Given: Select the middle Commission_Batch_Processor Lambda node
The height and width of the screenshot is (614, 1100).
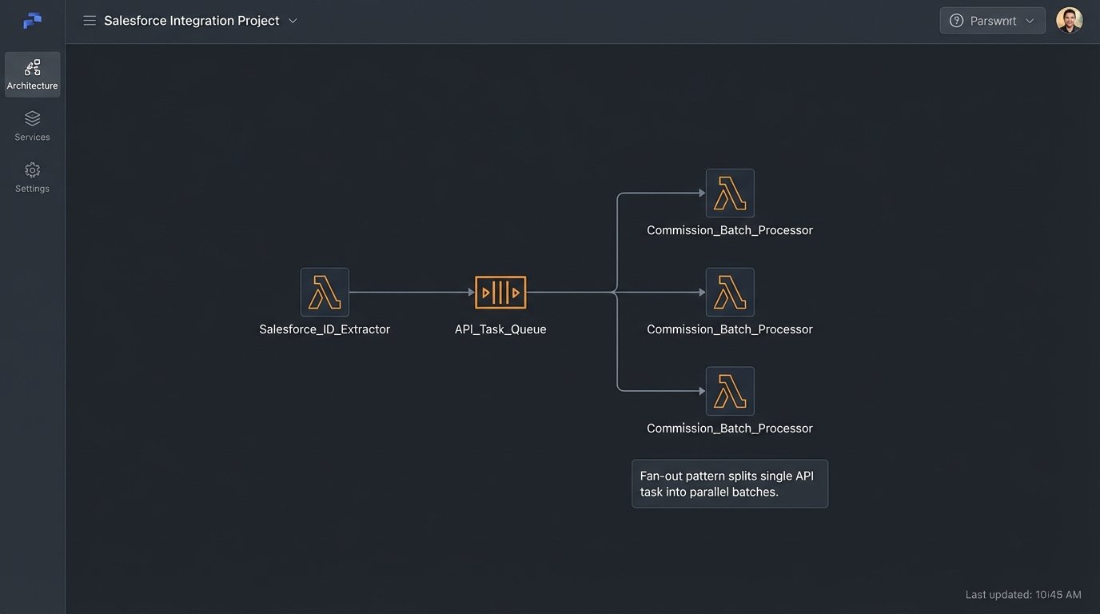Looking at the screenshot, I should point(729,292).
